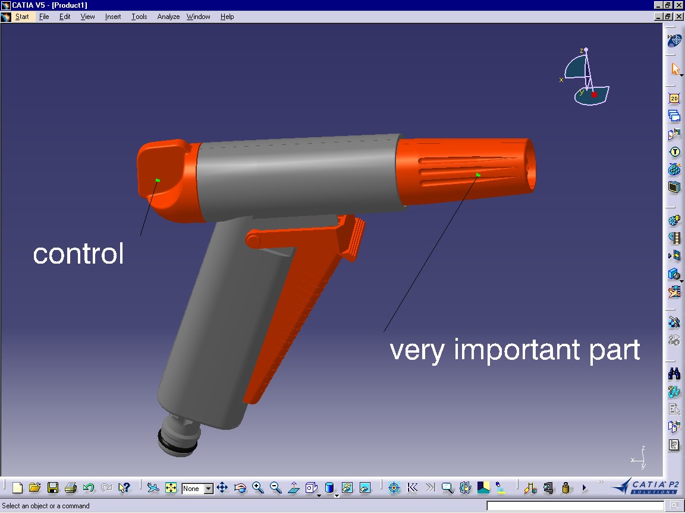Toggle the Rotate view tool
Image resolution: width=685 pixels, height=513 pixels.
click(x=240, y=488)
